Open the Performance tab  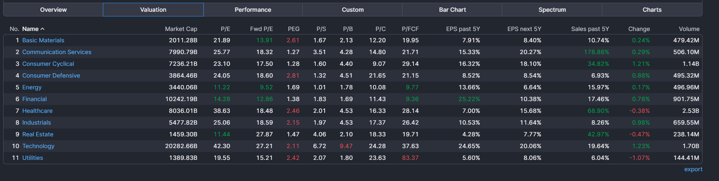[x=253, y=10]
